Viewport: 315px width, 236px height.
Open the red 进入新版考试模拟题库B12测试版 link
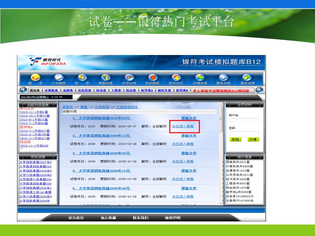(x=221, y=91)
